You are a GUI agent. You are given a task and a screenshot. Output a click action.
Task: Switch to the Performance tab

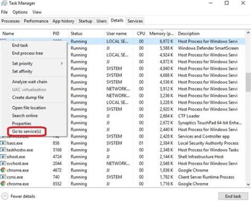coord(36,21)
